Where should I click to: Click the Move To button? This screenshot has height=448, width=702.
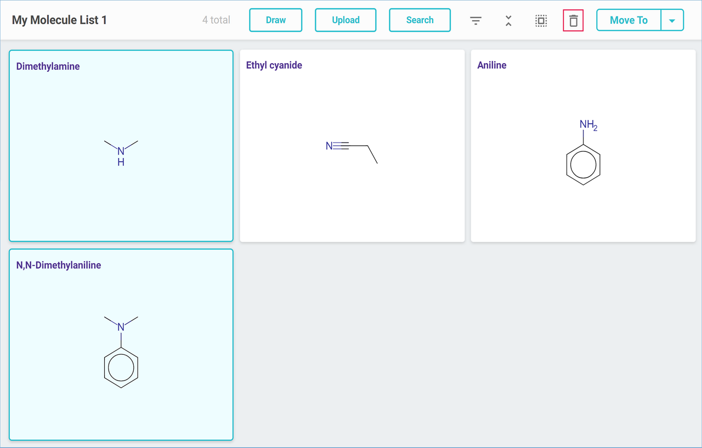point(629,21)
